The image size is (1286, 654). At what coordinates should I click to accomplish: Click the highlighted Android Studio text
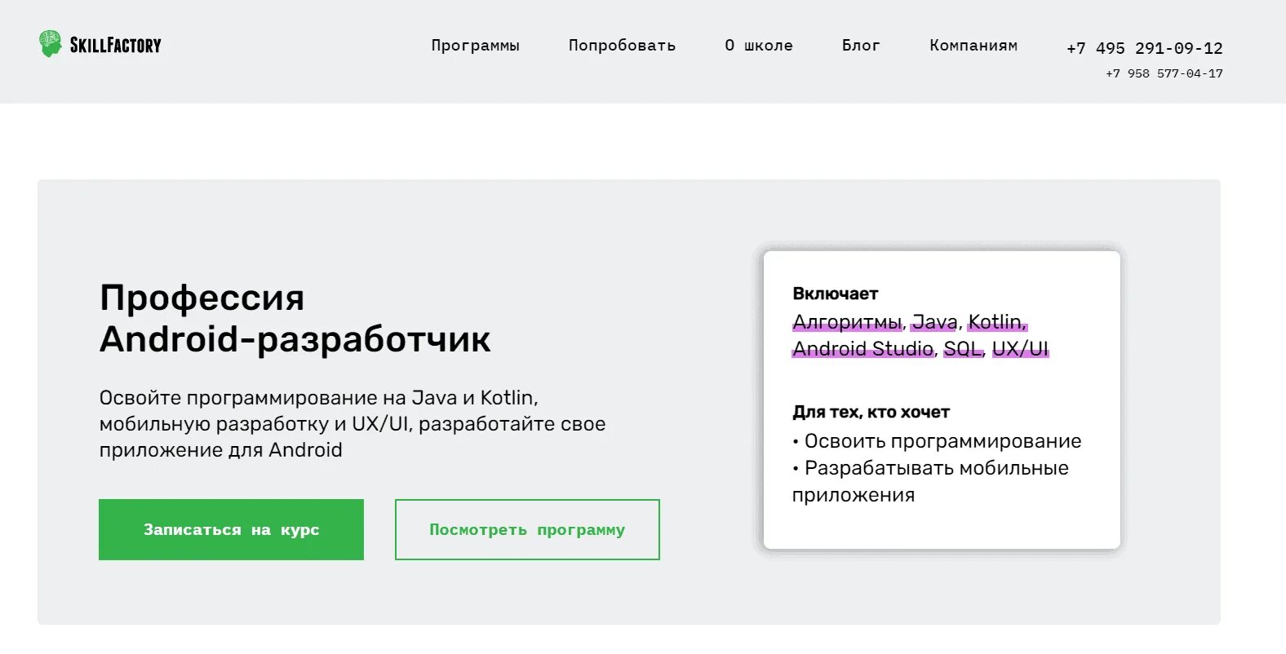(x=863, y=349)
